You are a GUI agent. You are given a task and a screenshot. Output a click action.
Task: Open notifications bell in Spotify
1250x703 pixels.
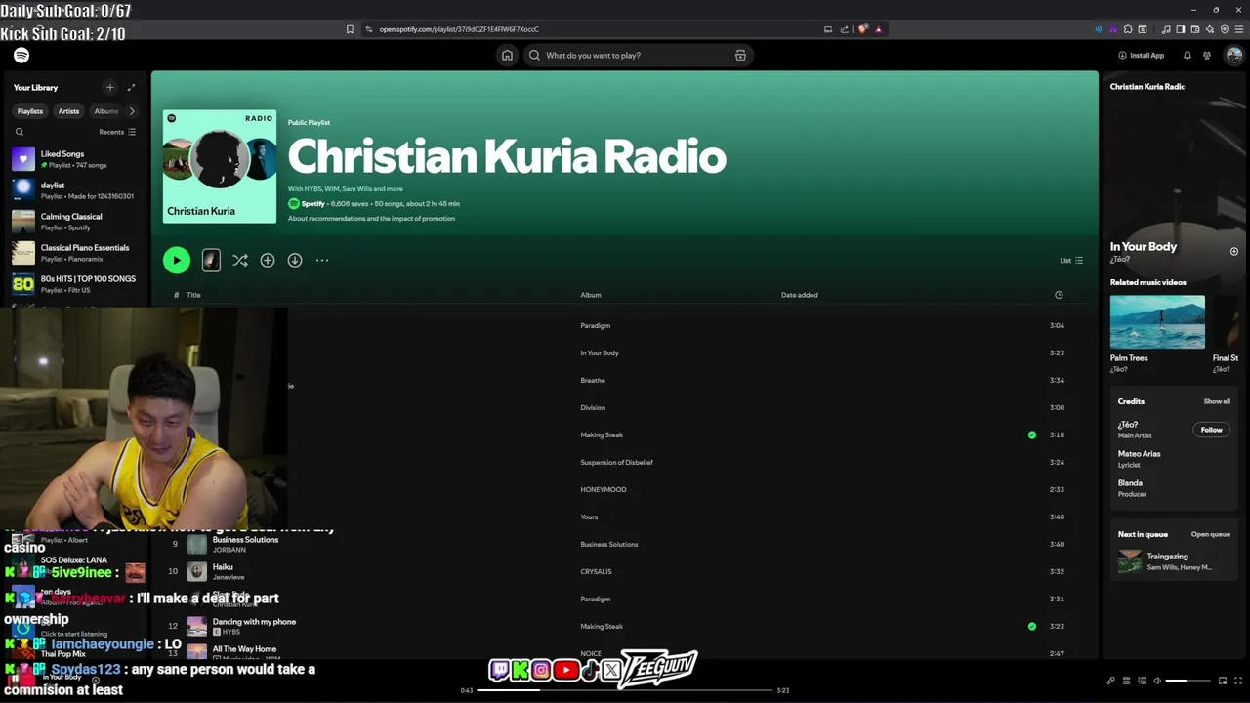click(x=1187, y=56)
